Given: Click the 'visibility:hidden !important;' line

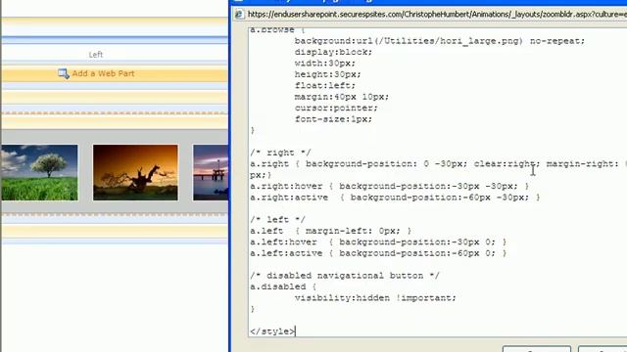Looking at the screenshot, I should [x=375, y=297].
